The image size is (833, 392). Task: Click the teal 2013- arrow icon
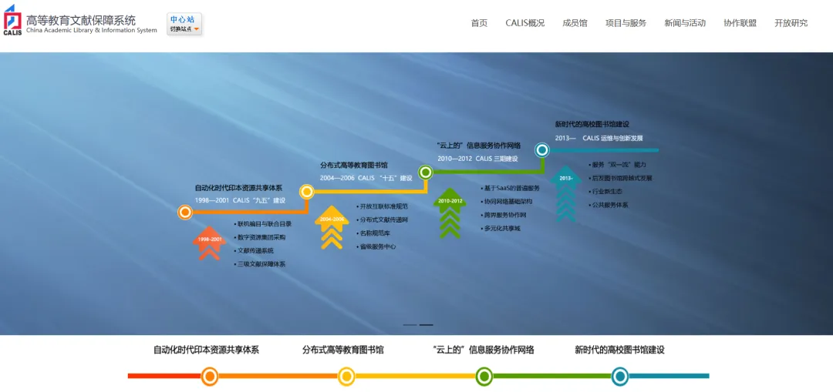click(565, 193)
